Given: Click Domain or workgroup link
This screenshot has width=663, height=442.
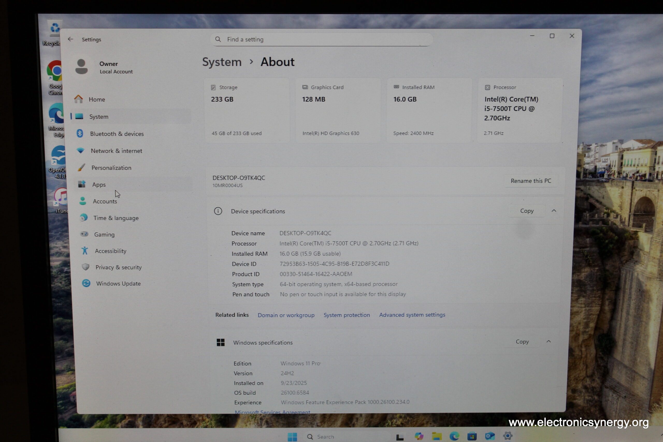Looking at the screenshot, I should [x=286, y=315].
